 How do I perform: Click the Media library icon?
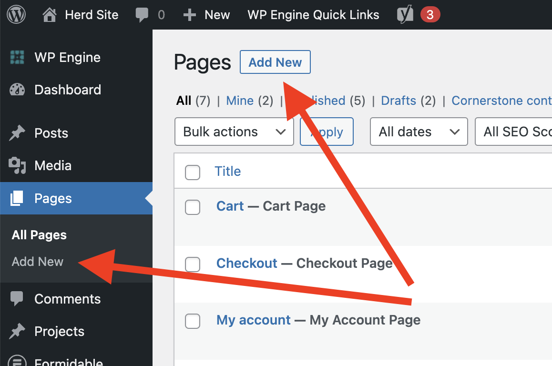coord(17,166)
